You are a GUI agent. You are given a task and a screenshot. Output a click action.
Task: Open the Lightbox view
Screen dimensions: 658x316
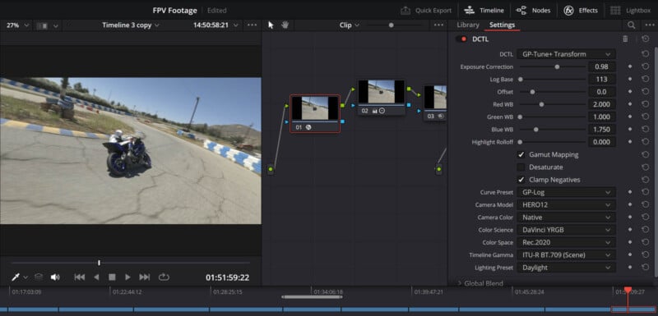click(630, 11)
